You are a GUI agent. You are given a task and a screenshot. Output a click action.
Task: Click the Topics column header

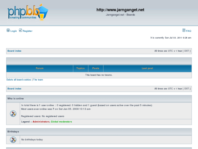[80, 68]
